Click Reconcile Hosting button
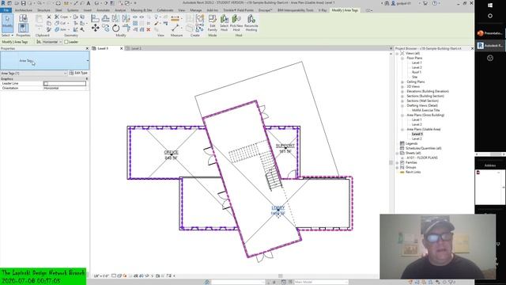 [x=251, y=23]
